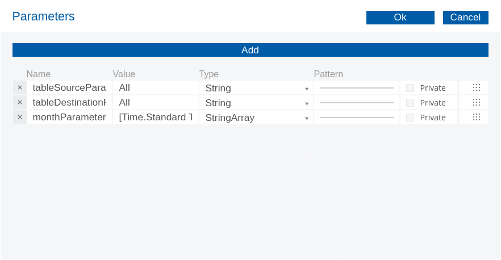Click the drag handle on tableDestination row
The image size is (501, 260).
(476, 103)
